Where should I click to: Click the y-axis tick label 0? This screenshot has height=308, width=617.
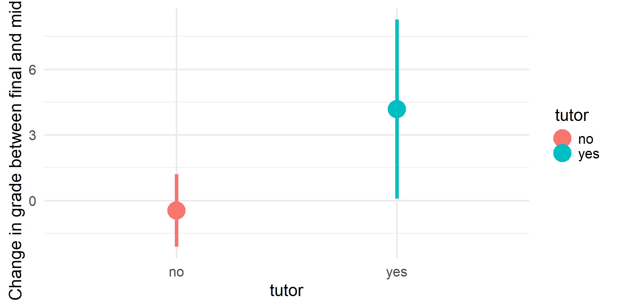tap(32, 201)
